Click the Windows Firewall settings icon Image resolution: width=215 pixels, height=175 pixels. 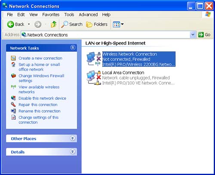(x=13, y=76)
